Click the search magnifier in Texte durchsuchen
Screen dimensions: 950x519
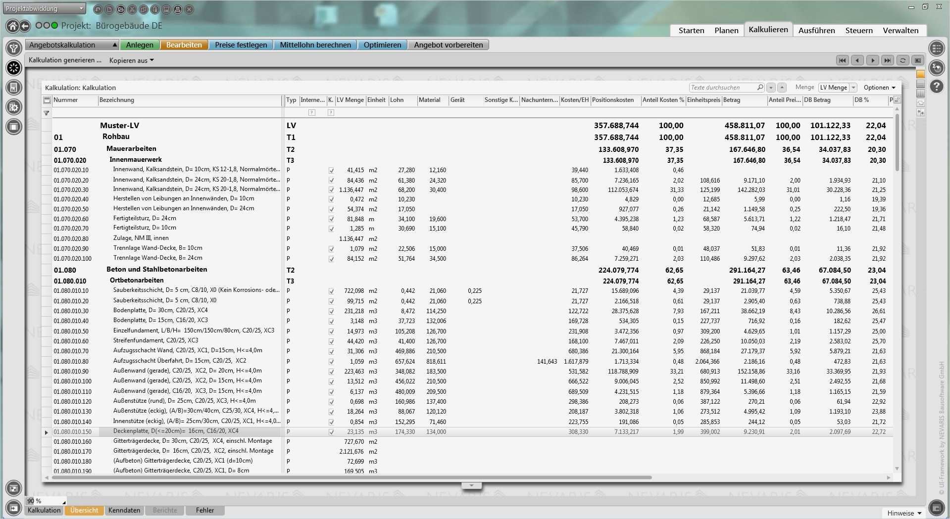tap(760, 88)
